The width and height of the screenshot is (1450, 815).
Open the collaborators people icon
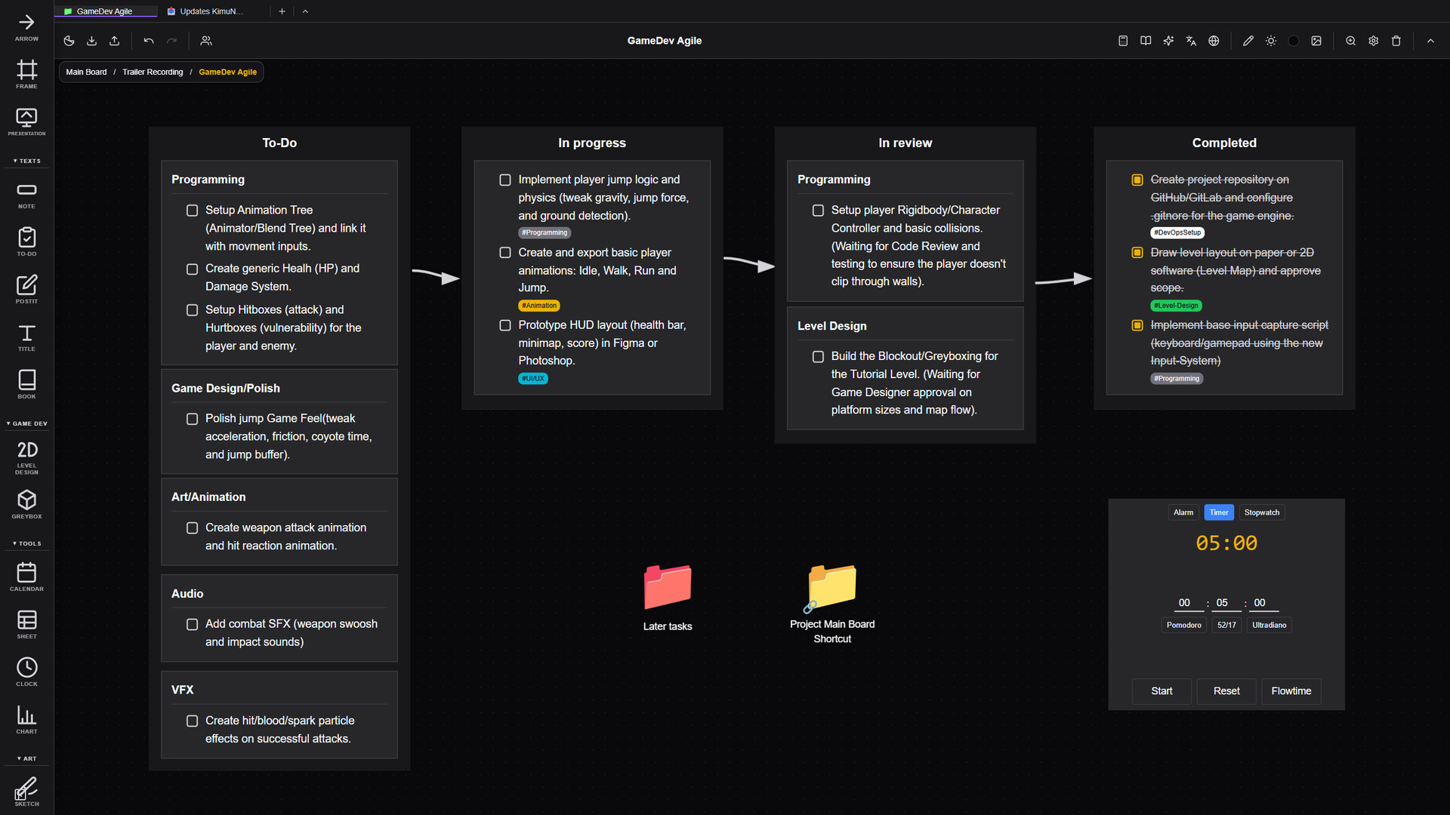[206, 41]
